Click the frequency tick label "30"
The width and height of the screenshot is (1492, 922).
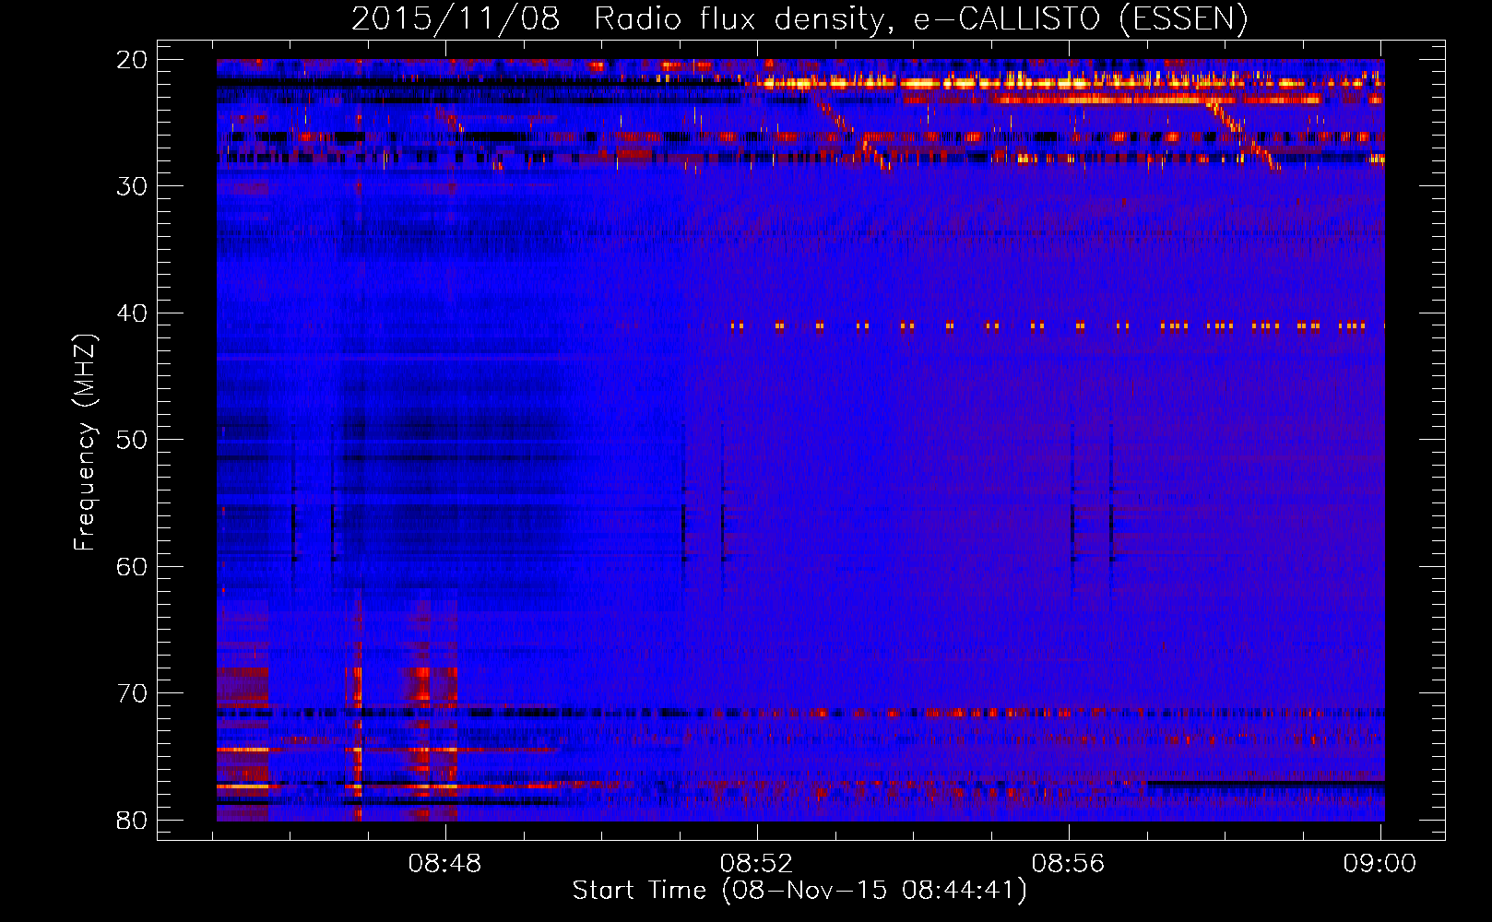click(x=133, y=186)
